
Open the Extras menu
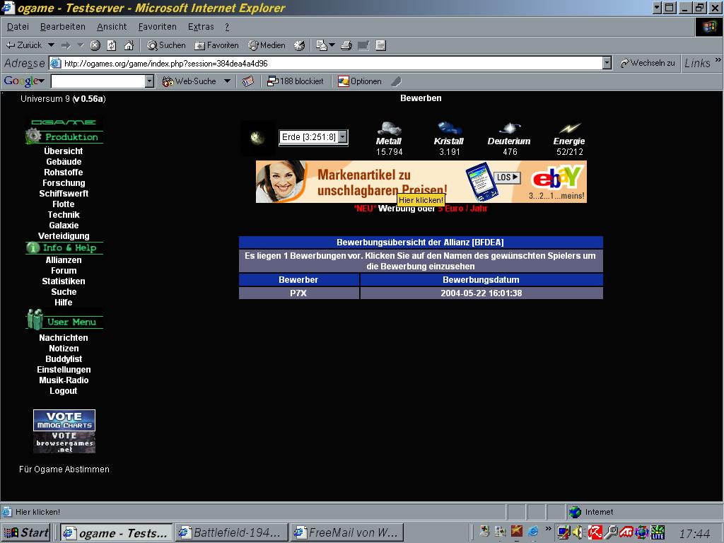201,27
